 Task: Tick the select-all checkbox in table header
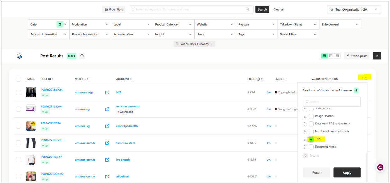(18, 79)
